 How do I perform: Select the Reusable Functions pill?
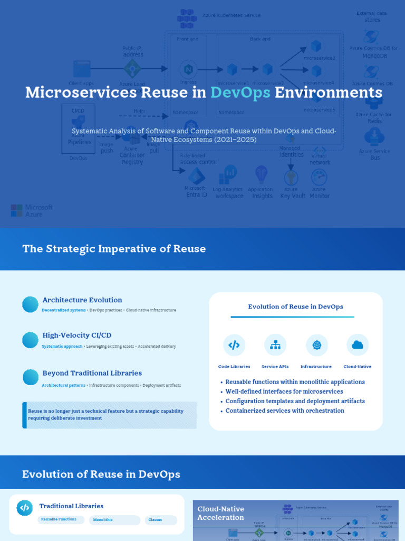(x=61, y=520)
